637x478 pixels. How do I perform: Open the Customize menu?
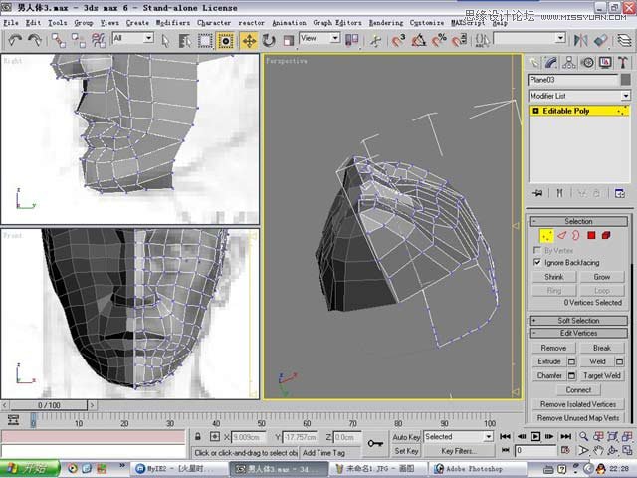[x=427, y=23]
